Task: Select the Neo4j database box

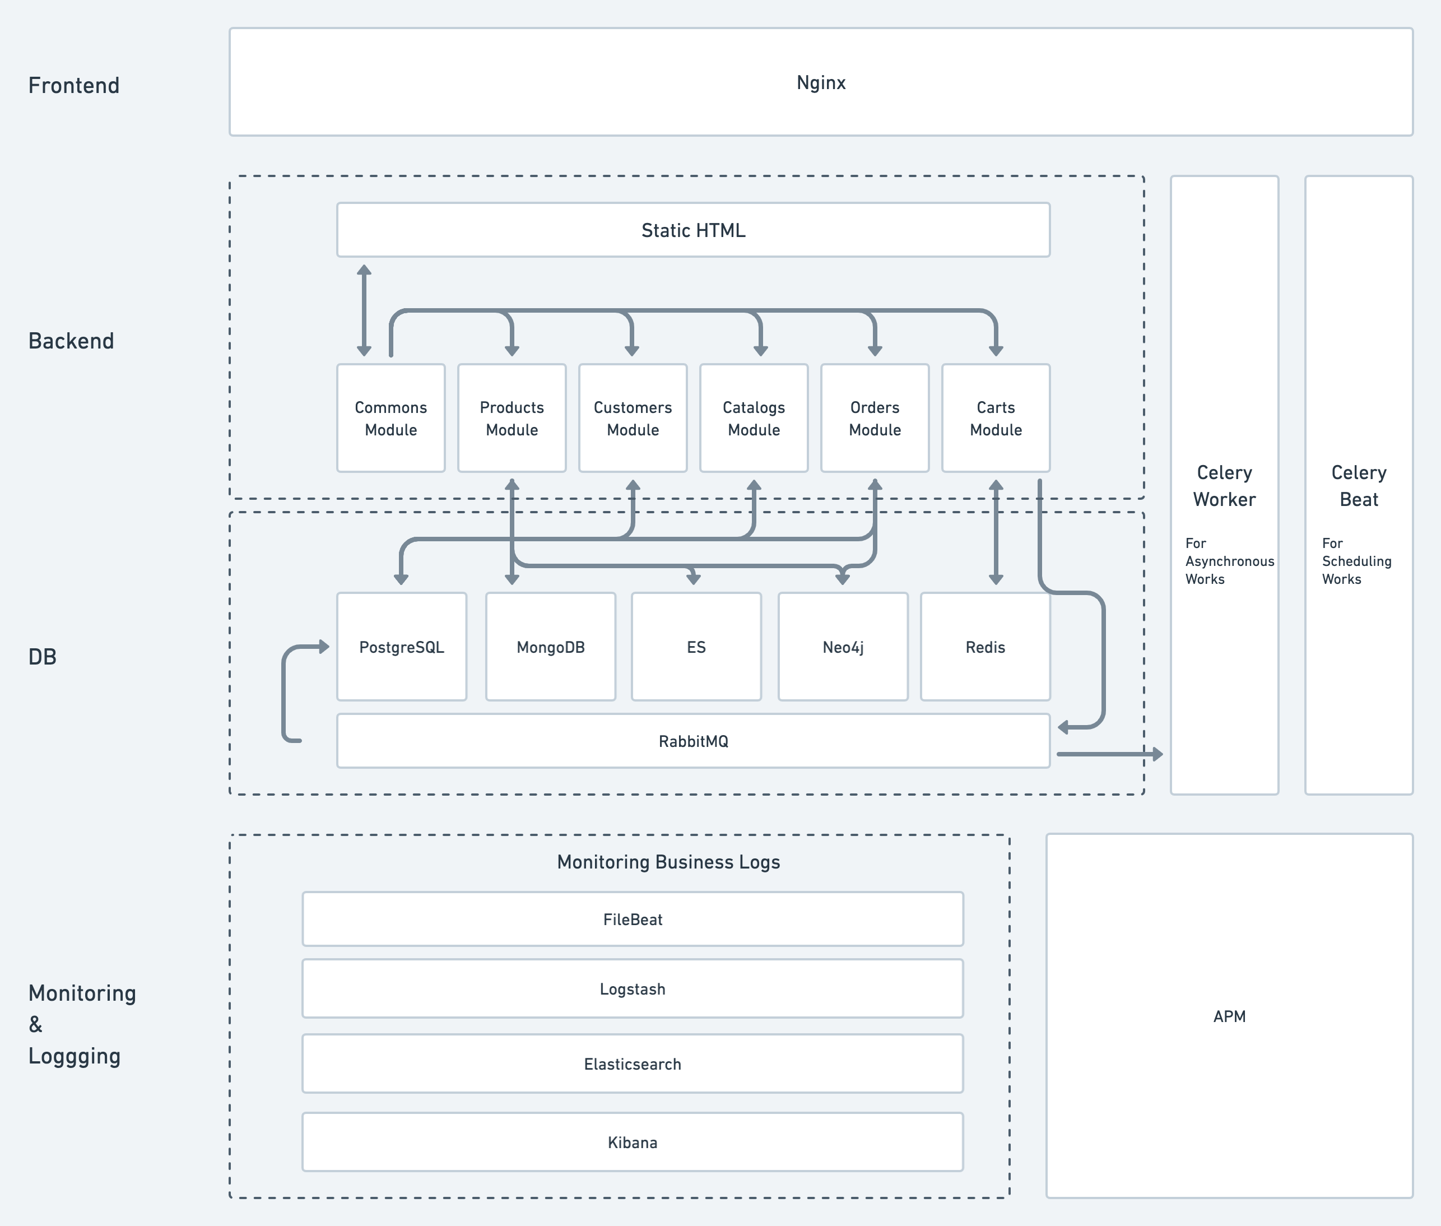Action: click(x=842, y=647)
